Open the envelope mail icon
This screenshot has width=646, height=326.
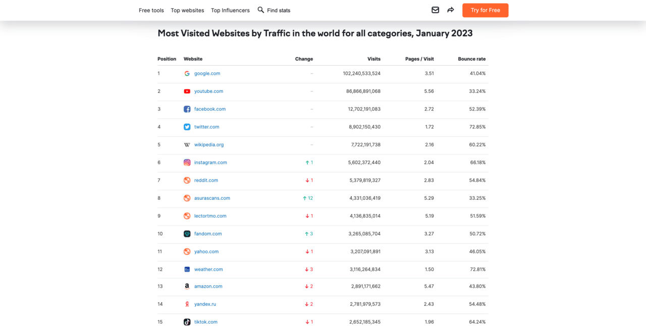tap(435, 10)
